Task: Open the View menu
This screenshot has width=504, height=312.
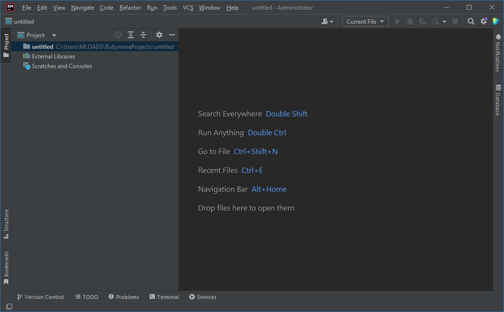Action: tap(59, 7)
